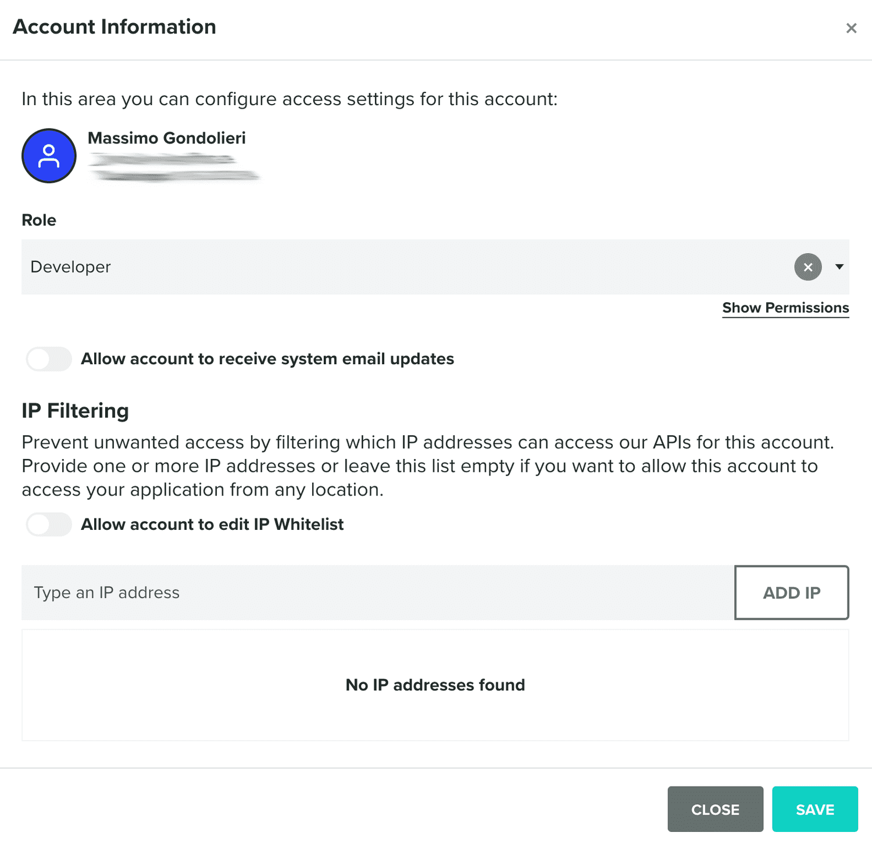
Task: Turn on 'Allow account to edit IP Whitelist'
Action: click(49, 524)
